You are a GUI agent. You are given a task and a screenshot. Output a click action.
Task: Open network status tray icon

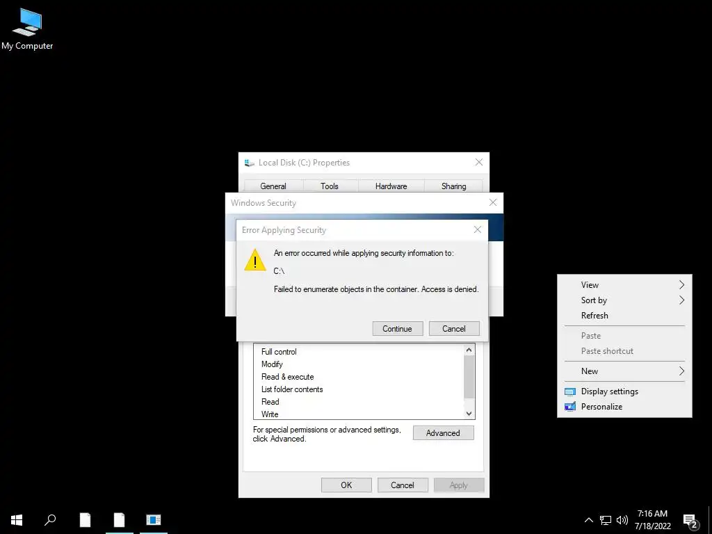[606, 520]
